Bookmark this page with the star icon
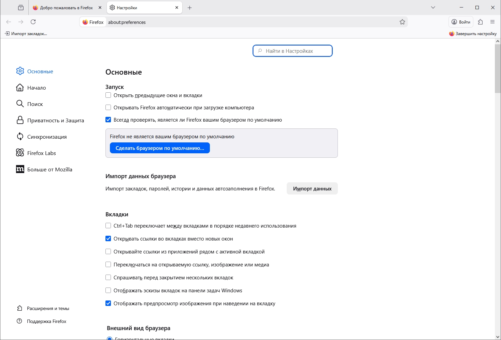Image resolution: width=501 pixels, height=340 pixels. pyautogui.click(x=402, y=22)
